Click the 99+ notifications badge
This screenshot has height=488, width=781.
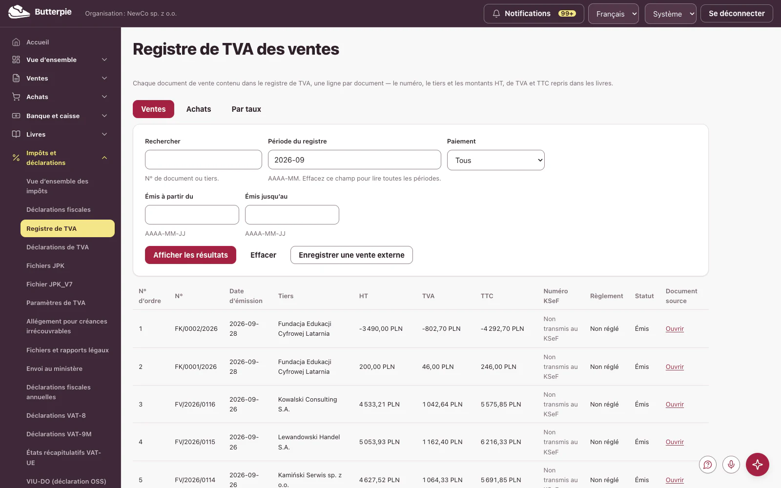[x=567, y=14]
